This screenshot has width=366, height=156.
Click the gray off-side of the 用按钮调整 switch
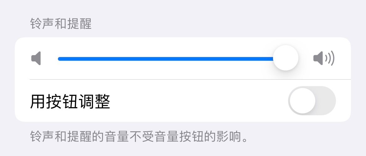[326, 101]
